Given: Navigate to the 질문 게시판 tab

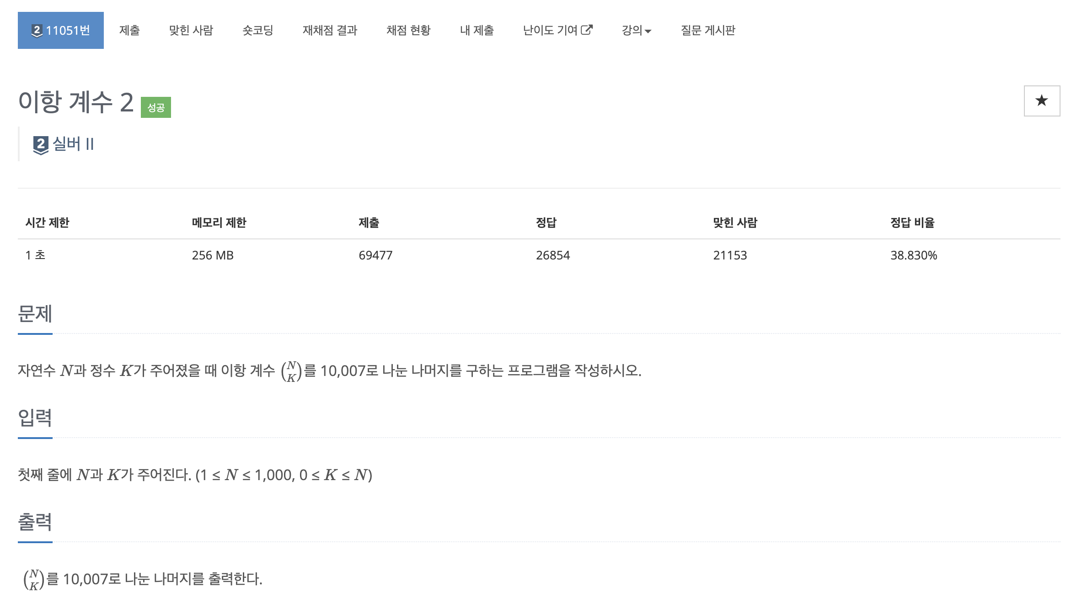Looking at the screenshot, I should point(707,31).
